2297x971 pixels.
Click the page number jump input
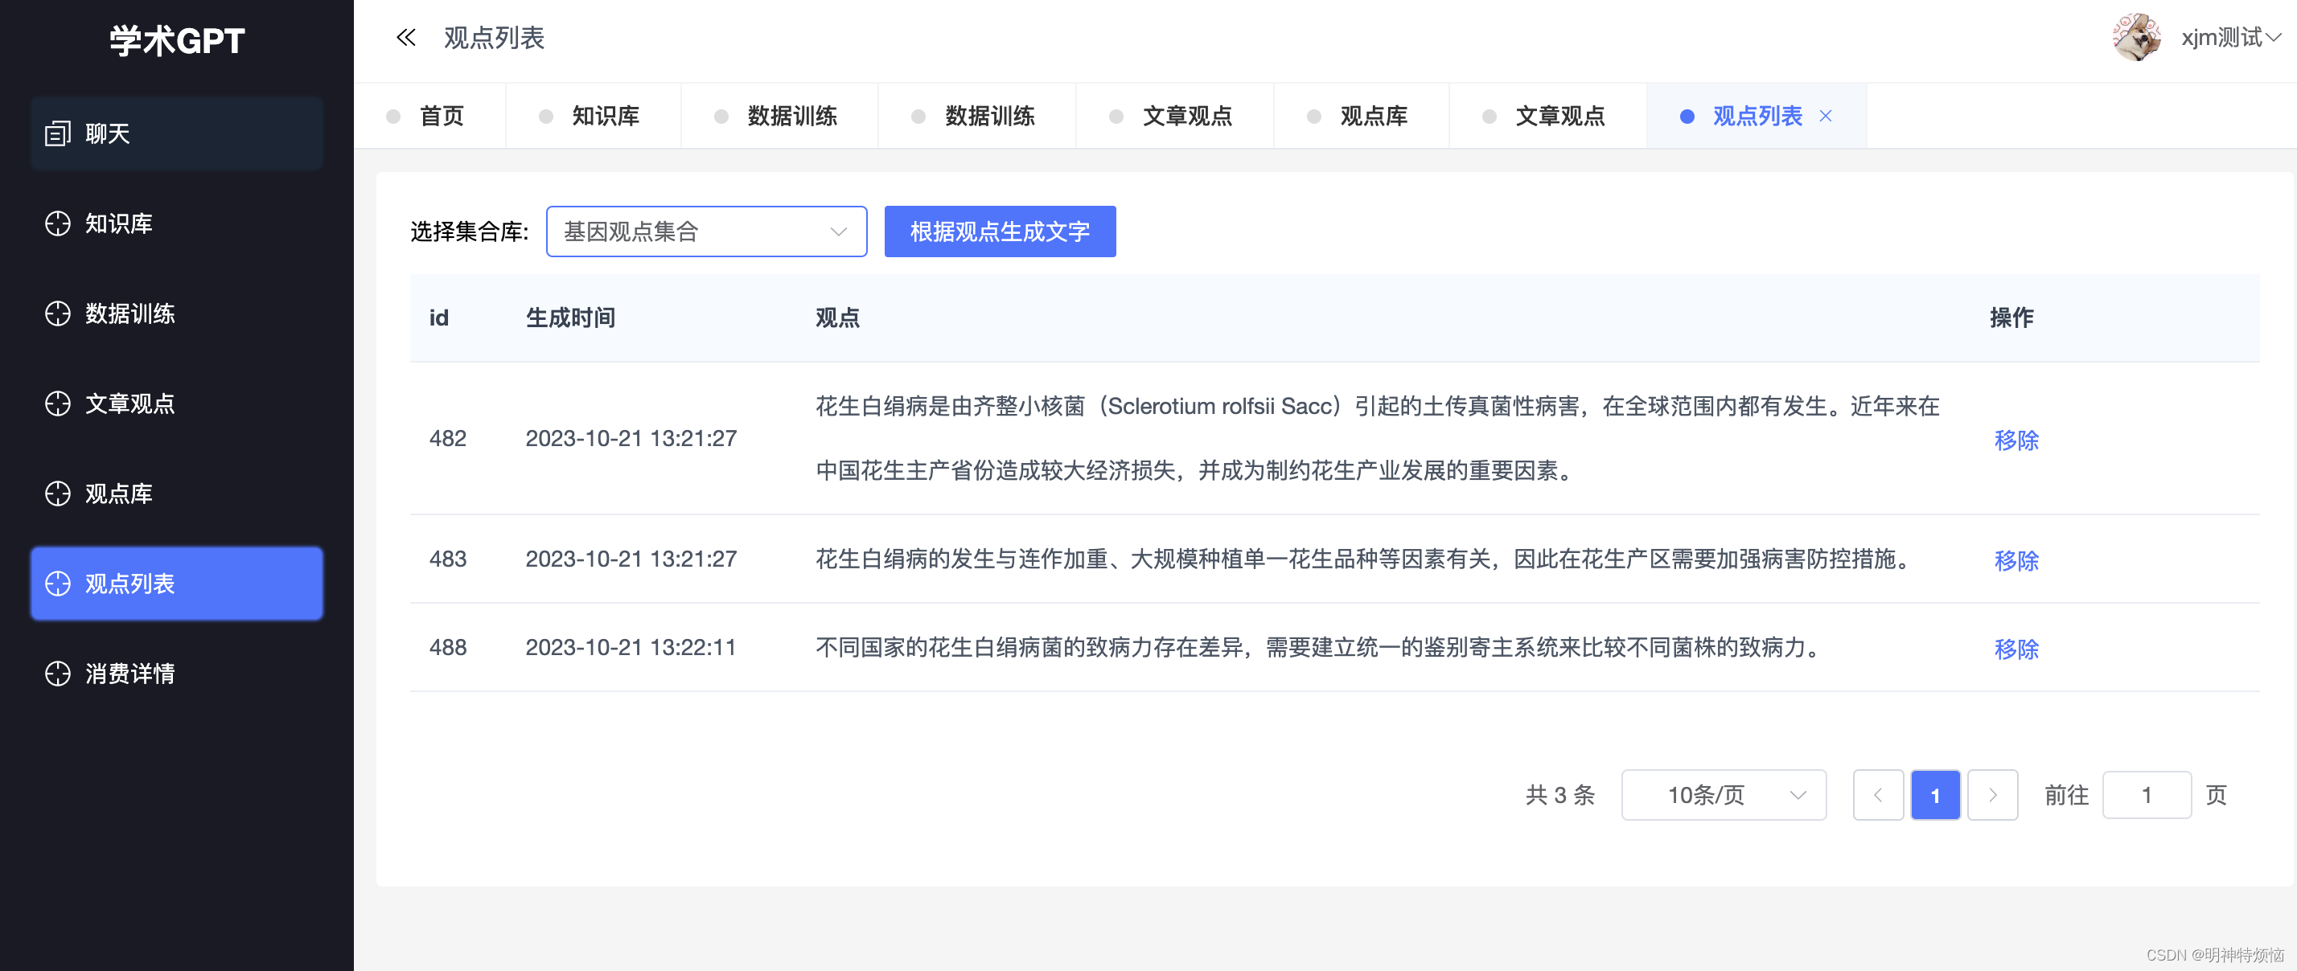(x=2147, y=795)
